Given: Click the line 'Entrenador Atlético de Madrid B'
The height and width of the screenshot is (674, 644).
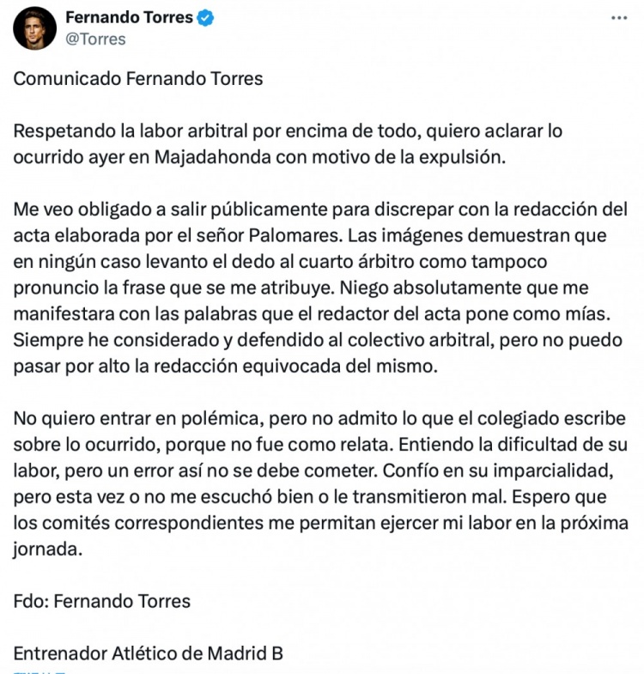Looking at the screenshot, I should point(149,653).
